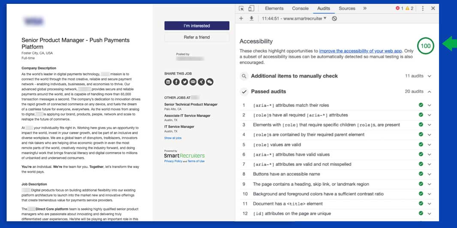
Task: Click the Refer a friend button
Action: pyautogui.click(x=197, y=37)
